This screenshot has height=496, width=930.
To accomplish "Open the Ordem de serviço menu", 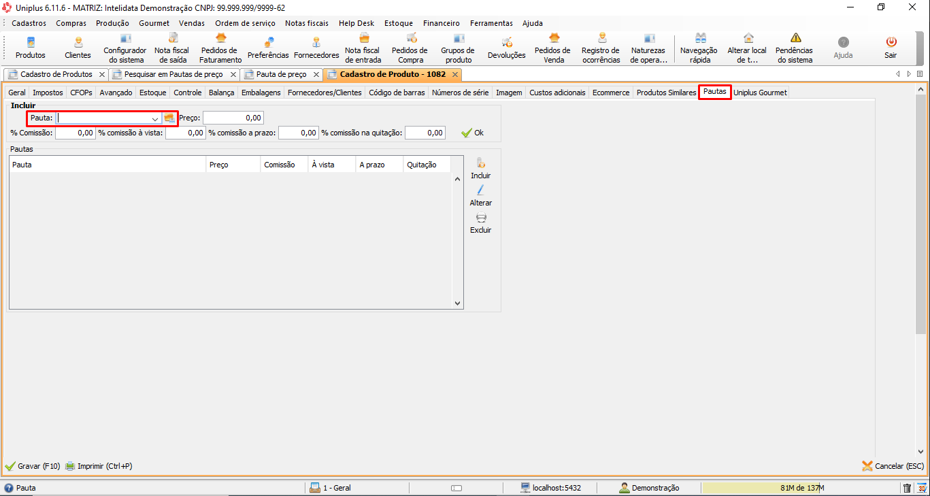I will pyautogui.click(x=246, y=23).
